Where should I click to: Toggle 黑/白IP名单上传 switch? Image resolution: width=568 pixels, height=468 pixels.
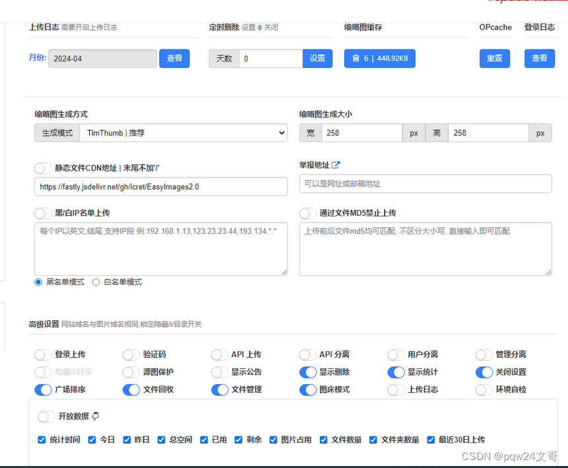click(x=43, y=213)
